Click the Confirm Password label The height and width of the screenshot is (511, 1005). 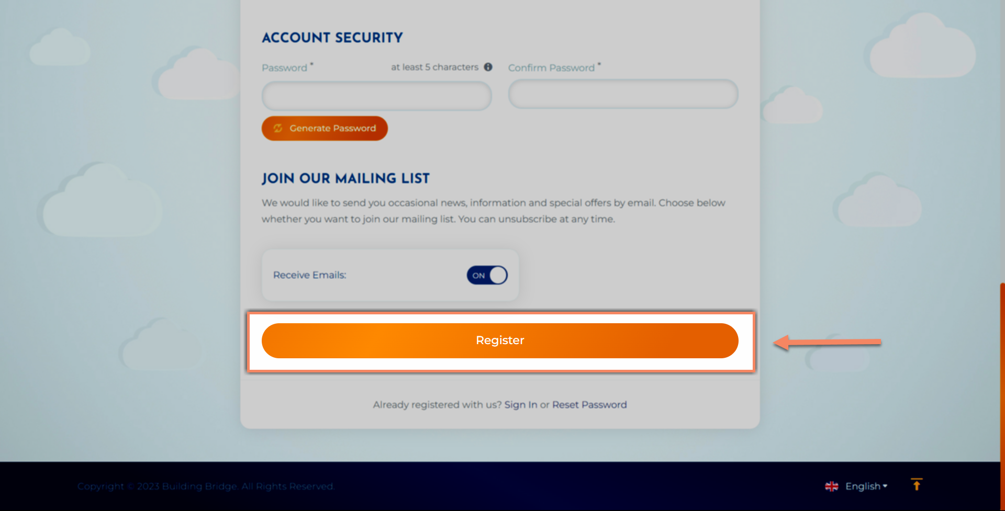click(x=551, y=68)
